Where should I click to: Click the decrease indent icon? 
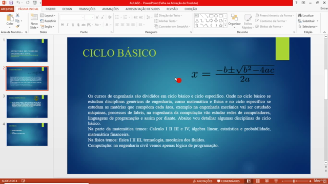pyautogui.click(x=135, y=17)
